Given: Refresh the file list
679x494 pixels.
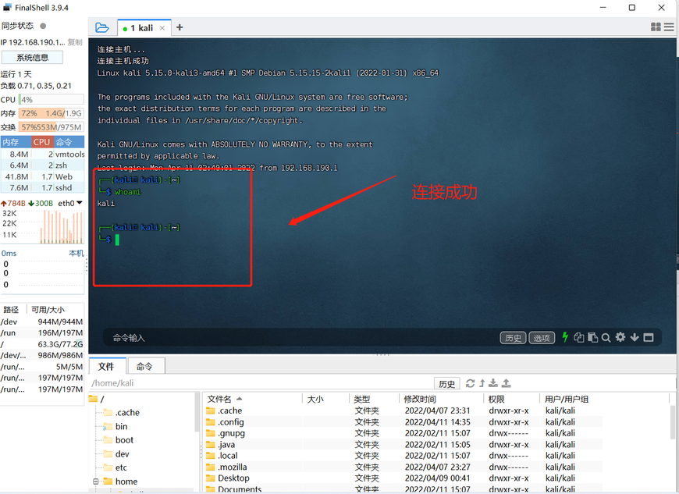Looking at the screenshot, I should point(470,383).
